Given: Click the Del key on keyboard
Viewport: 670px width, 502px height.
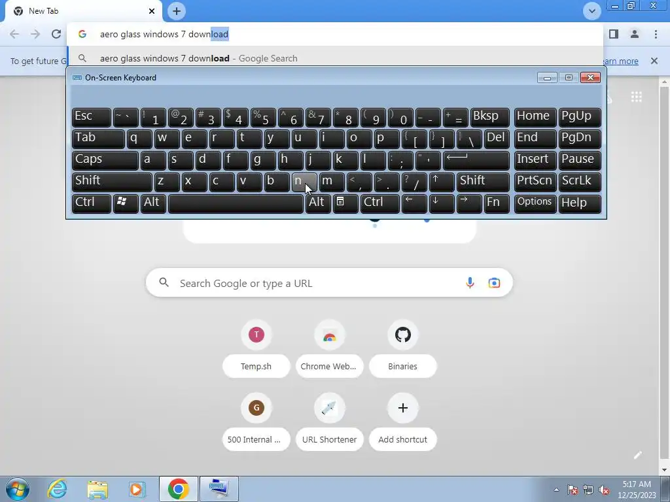Looking at the screenshot, I should 497,139.
